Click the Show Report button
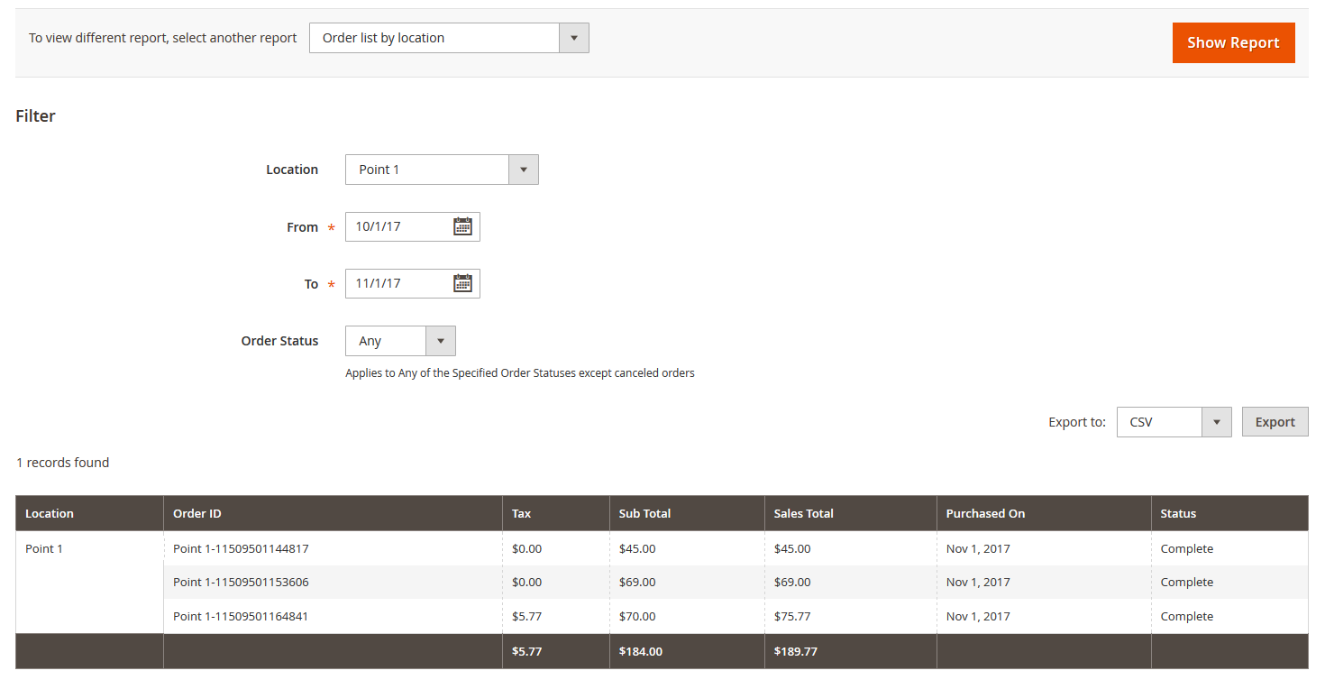The width and height of the screenshot is (1325, 689). [1233, 42]
